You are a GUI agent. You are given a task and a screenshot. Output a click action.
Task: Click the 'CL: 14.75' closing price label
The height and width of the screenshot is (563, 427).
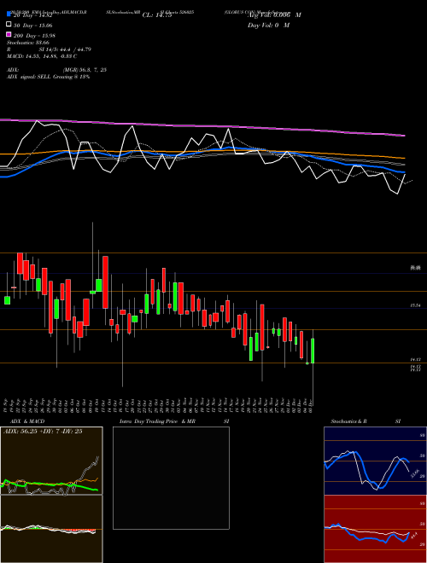(x=157, y=15)
